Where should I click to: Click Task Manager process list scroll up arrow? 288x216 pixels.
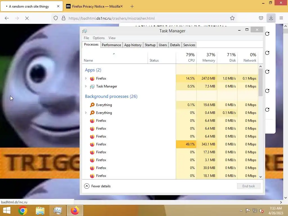(x=260, y=66)
